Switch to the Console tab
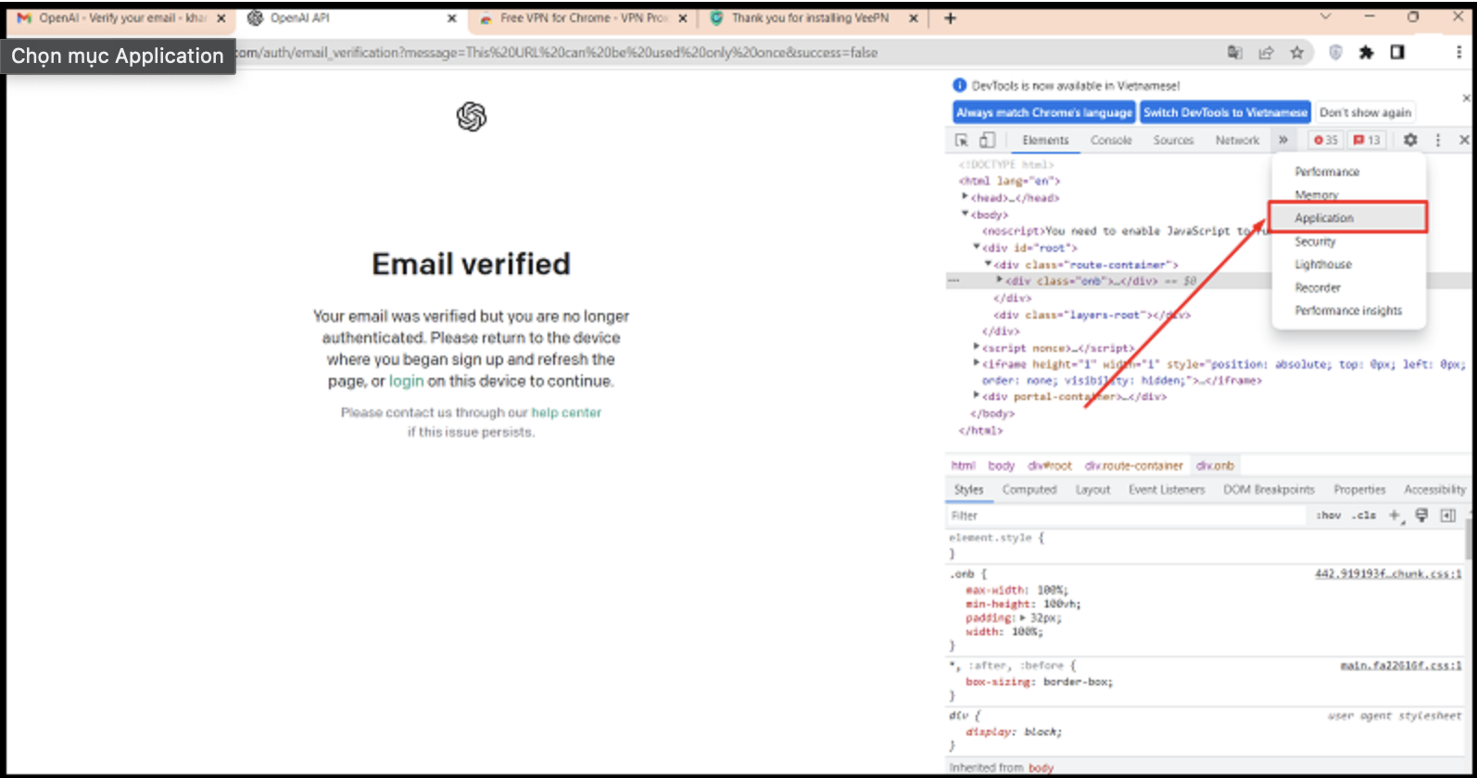The width and height of the screenshot is (1477, 778). (x=1111, y=140)
